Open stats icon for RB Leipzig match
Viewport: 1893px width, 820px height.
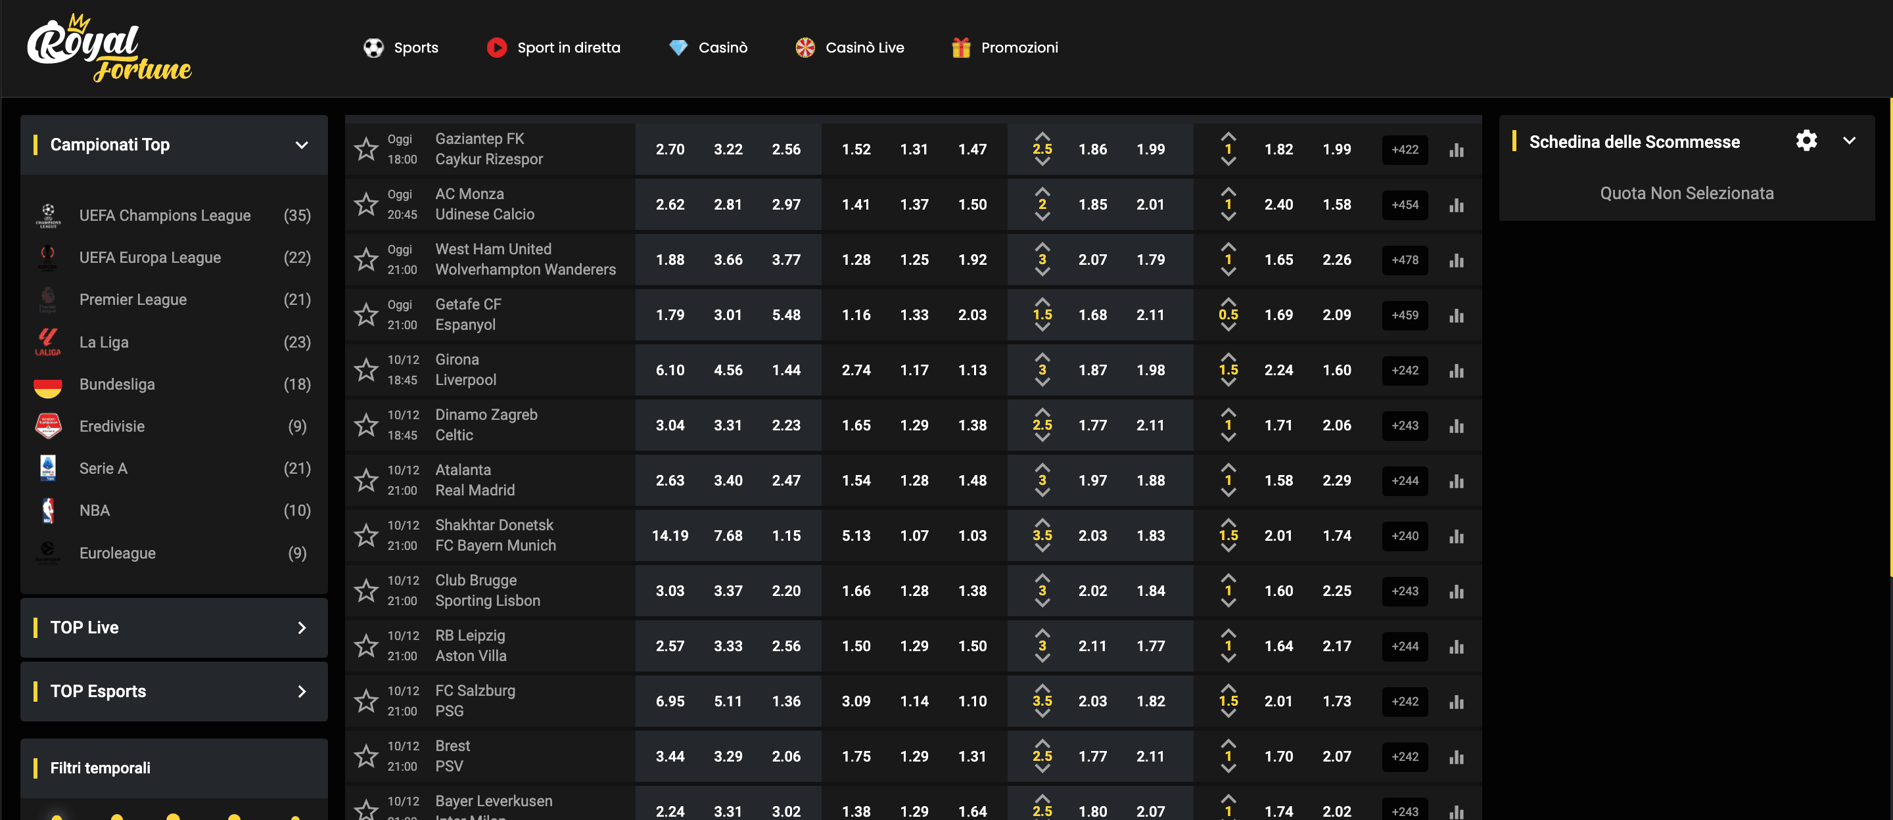1457,646
